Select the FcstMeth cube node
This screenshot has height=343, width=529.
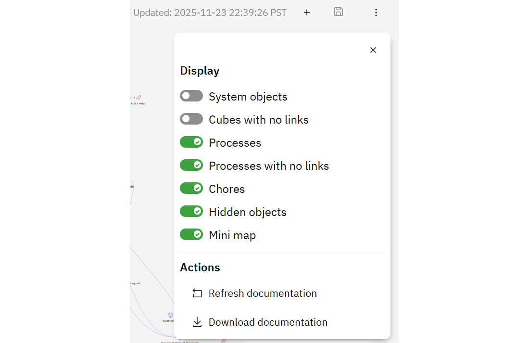coord(169,316)
